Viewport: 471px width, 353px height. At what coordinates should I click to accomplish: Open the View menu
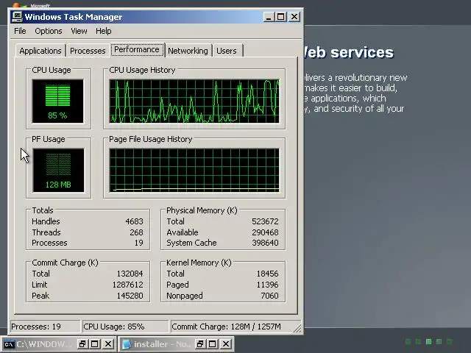(79, 31)
